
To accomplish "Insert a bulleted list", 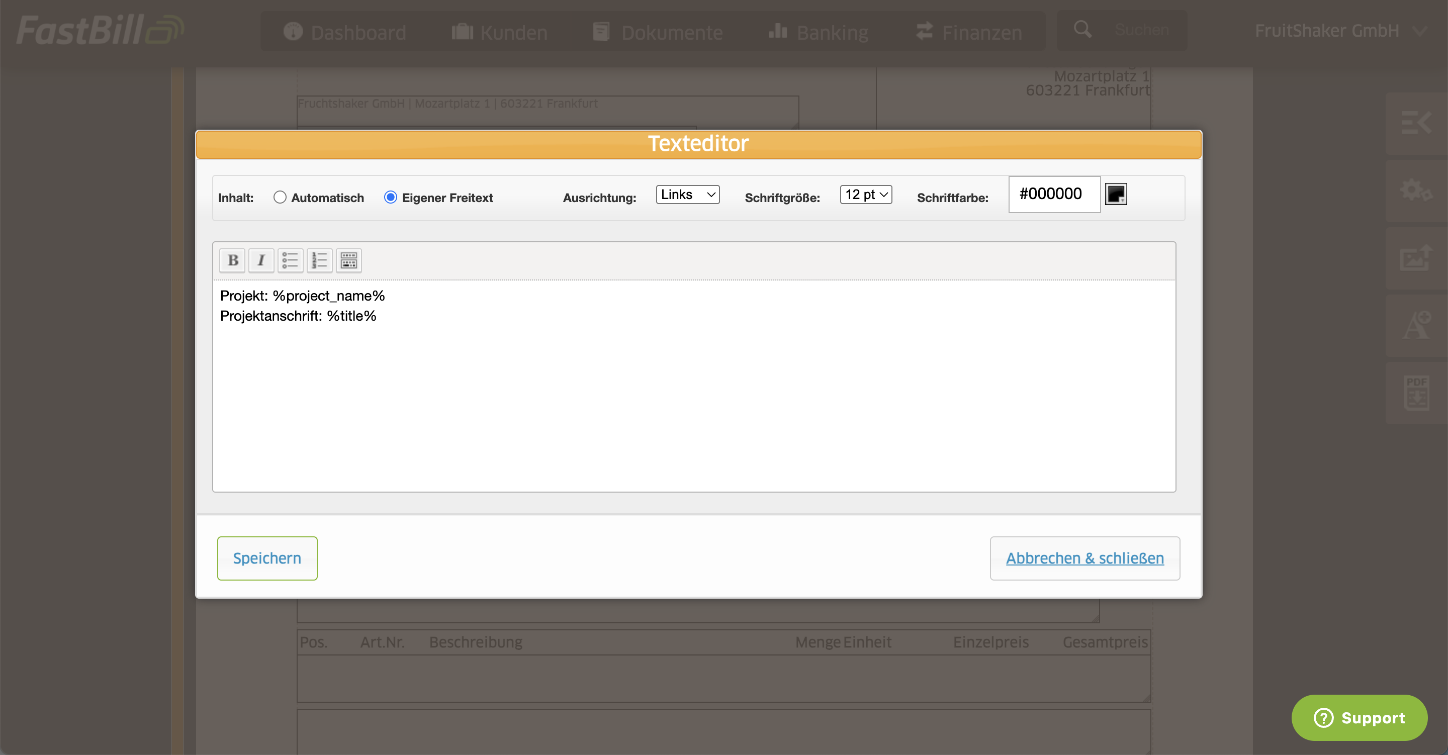I will click(x=290, y=260).
